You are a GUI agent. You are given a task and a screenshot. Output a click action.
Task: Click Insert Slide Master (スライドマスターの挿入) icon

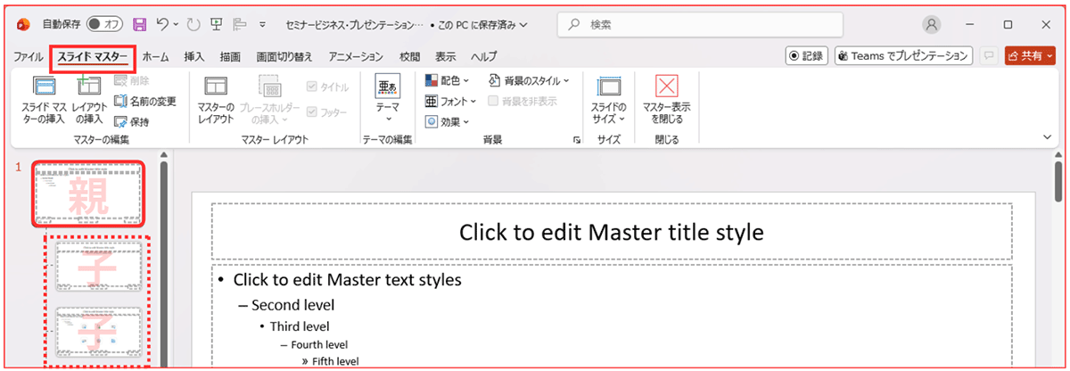pos(44,87)
